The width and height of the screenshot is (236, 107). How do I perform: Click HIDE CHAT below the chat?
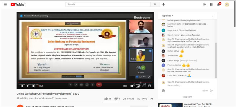(187, 97)
